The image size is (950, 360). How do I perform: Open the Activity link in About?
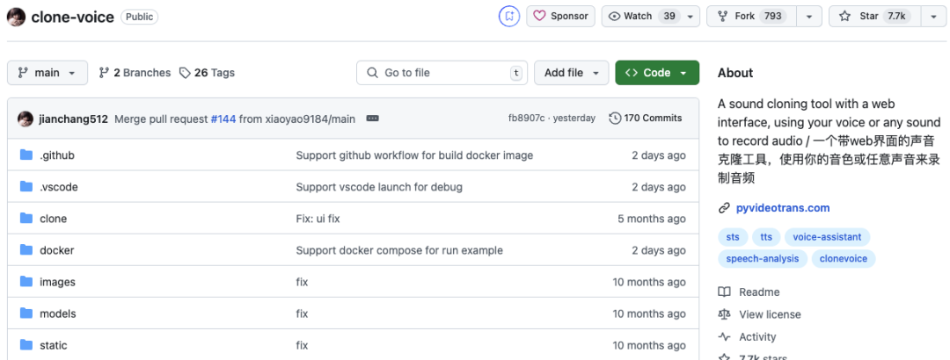(x=757, y=336)
